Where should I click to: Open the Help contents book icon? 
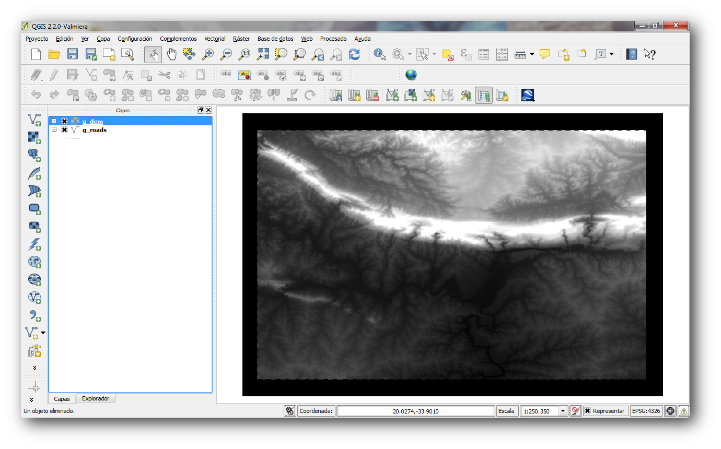(632, 54)
